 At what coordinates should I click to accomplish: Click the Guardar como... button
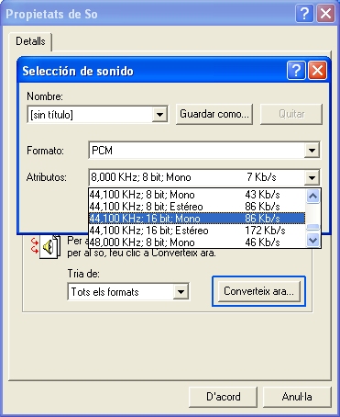coord(214,114)
